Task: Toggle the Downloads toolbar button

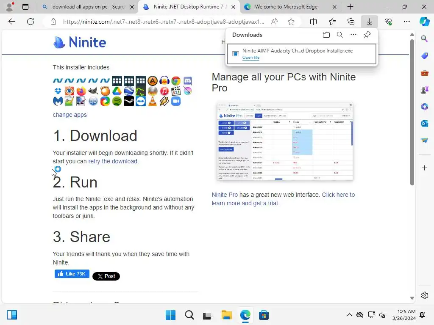Action: (370, 22)
